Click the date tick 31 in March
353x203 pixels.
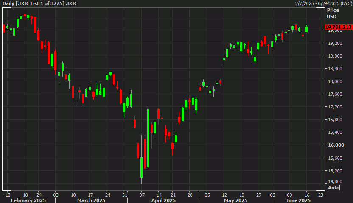(x=124, y=195)
